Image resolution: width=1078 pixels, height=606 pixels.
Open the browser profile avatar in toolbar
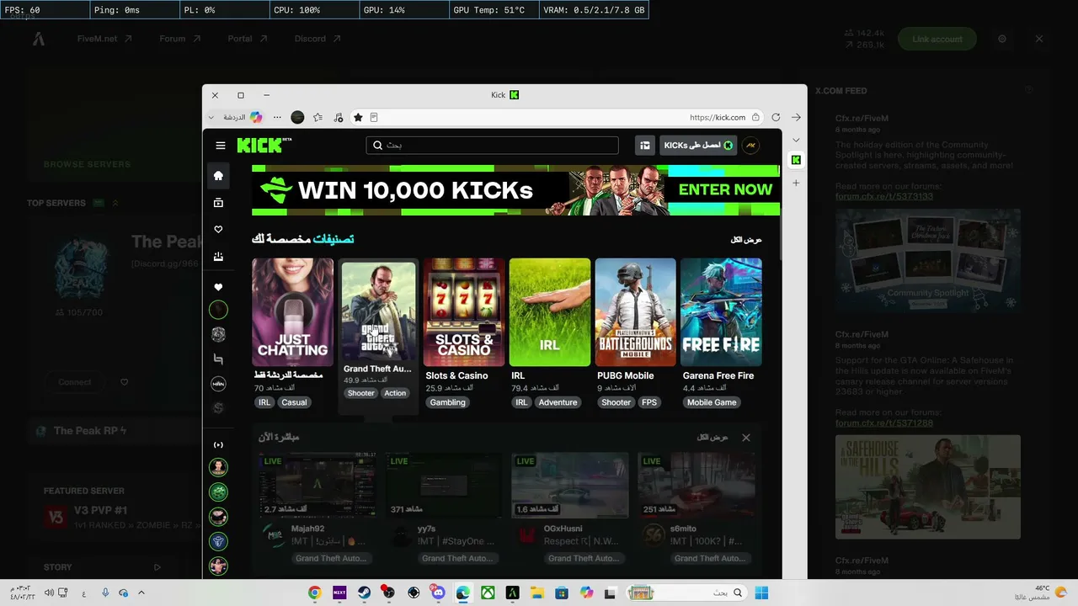[x=297, y=118]
